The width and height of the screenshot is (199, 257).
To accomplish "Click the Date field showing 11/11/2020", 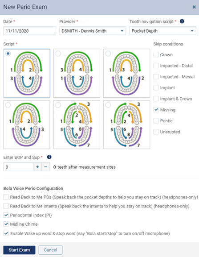I will (x=29, y=31).
